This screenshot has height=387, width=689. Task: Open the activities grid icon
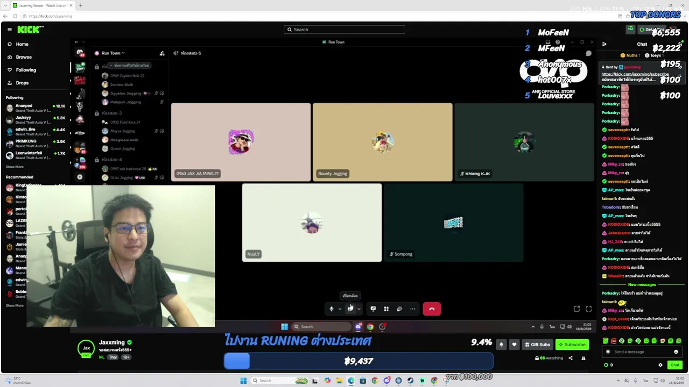pos(386,309)
